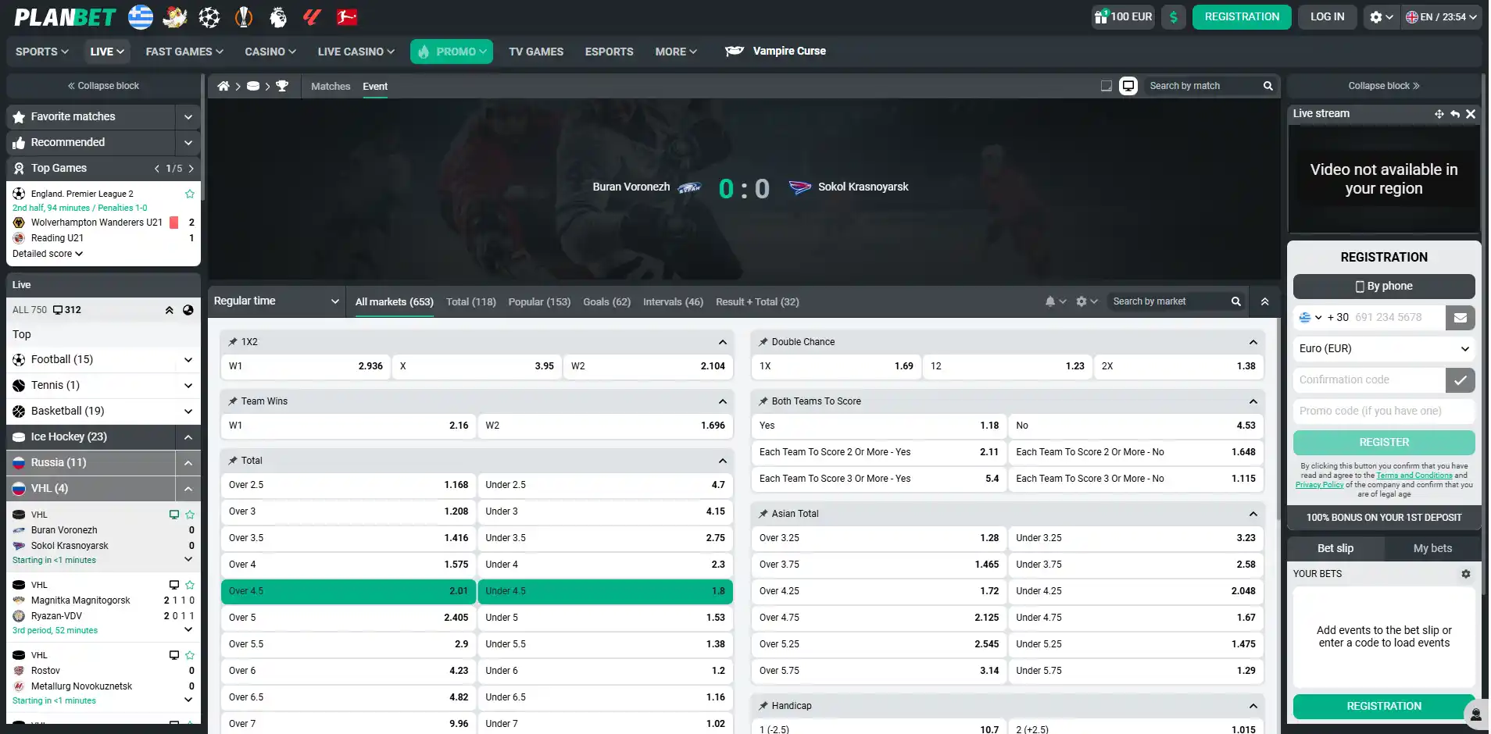Open the rooster mascot game shortcut

(x=175, y=16)
